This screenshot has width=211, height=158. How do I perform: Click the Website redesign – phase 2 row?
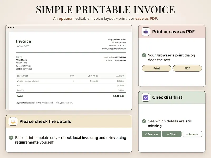(71, 81)
